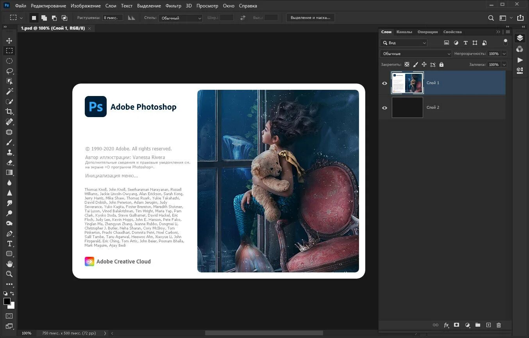Open the blend mode Обычные dropdown
Screen dimensions: 529x338
[x=416, y=54]
